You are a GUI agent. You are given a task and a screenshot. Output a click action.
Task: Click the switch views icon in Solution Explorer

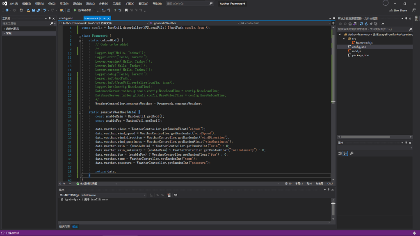(x=355, y=24)
